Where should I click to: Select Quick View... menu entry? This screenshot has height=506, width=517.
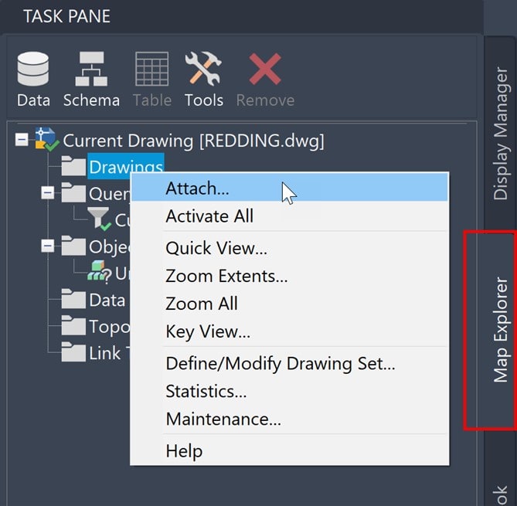coord(290,247)
